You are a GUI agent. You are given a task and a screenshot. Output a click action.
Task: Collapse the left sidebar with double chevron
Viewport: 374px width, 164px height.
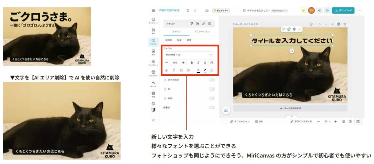[x=153, y=120]
